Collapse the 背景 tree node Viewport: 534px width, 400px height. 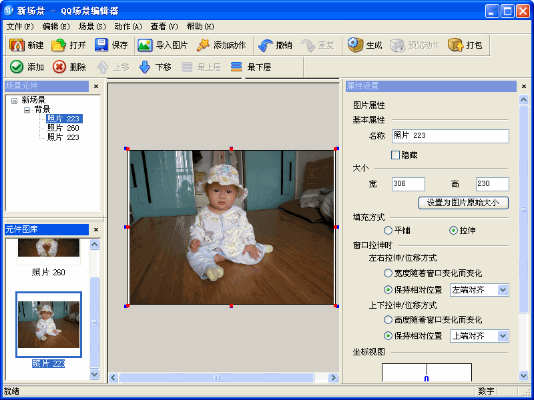pyautogui.click(x=27, y=109)
